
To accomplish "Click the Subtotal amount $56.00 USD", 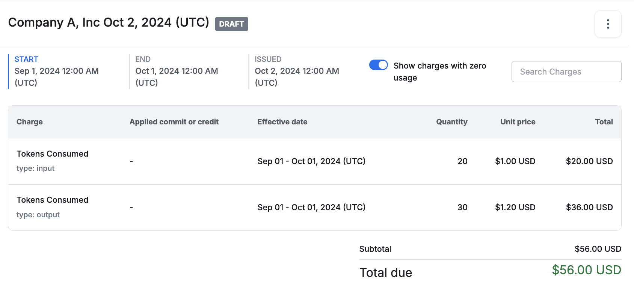I will 598,249.
